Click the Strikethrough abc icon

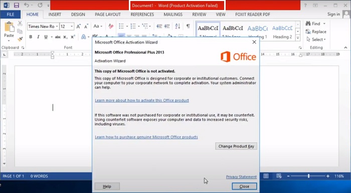click(58, 37)
